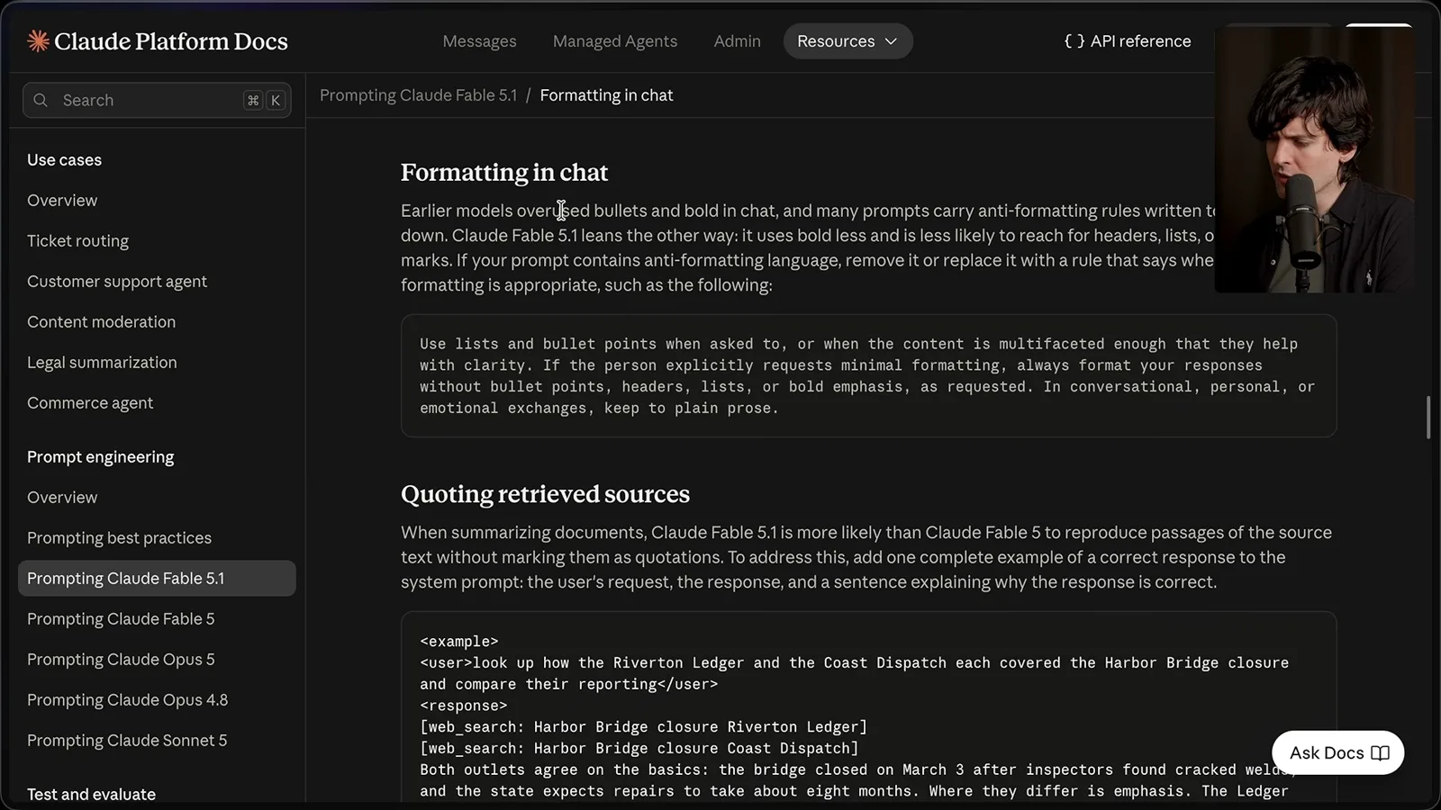1441x810 pixels.
Task: Click the Quoting retrieved sources heading
Action: (545, 494)
